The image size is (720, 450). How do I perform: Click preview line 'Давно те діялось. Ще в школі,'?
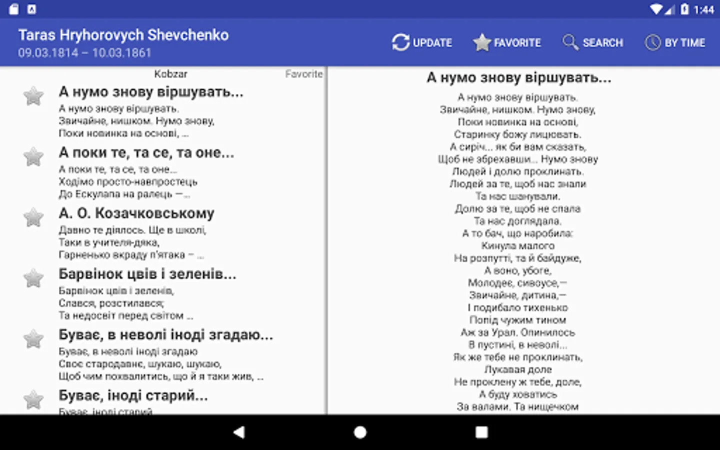click(132, 230)
